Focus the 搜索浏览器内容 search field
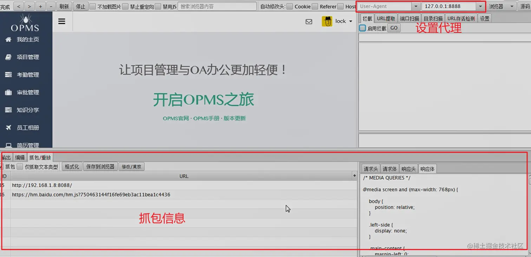Screen dimensions: 531x257 [217, 6]
